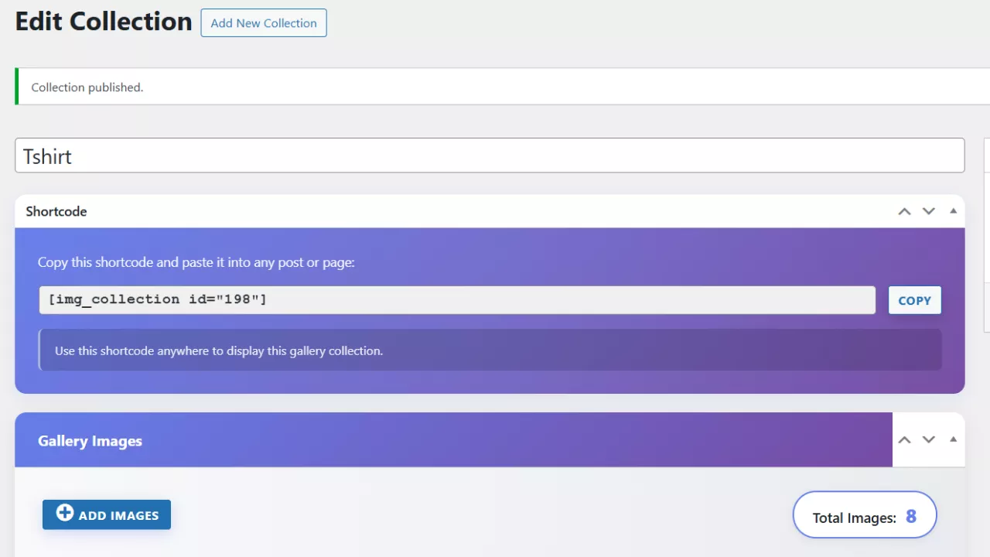Click the Collection published notice
Viewport: 990px width, 557px height.
87,87
